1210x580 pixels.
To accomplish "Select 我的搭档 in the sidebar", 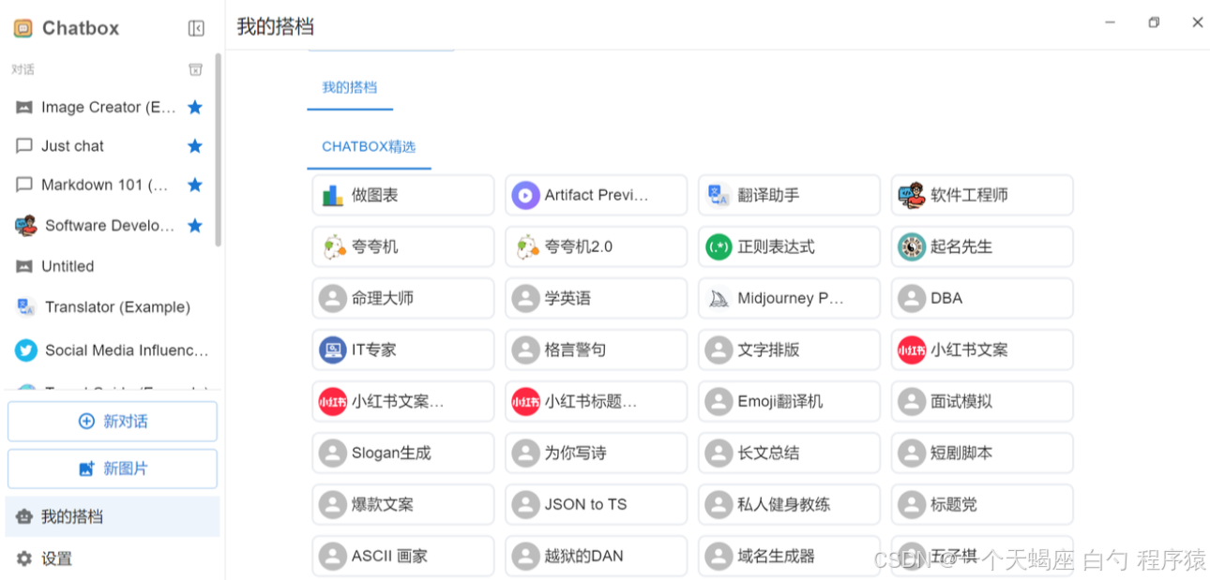I will (113, 516).
